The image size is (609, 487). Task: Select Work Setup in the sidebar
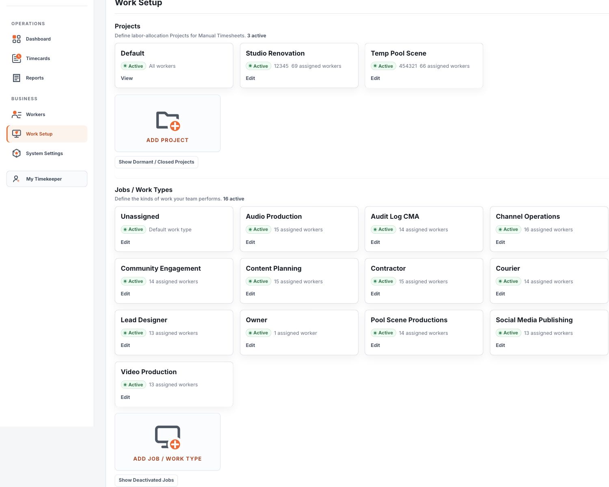point(47,134)
